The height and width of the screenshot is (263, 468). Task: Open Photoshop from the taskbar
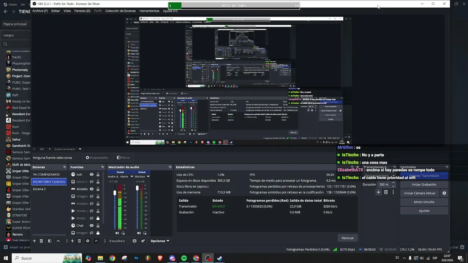(136, 258)
